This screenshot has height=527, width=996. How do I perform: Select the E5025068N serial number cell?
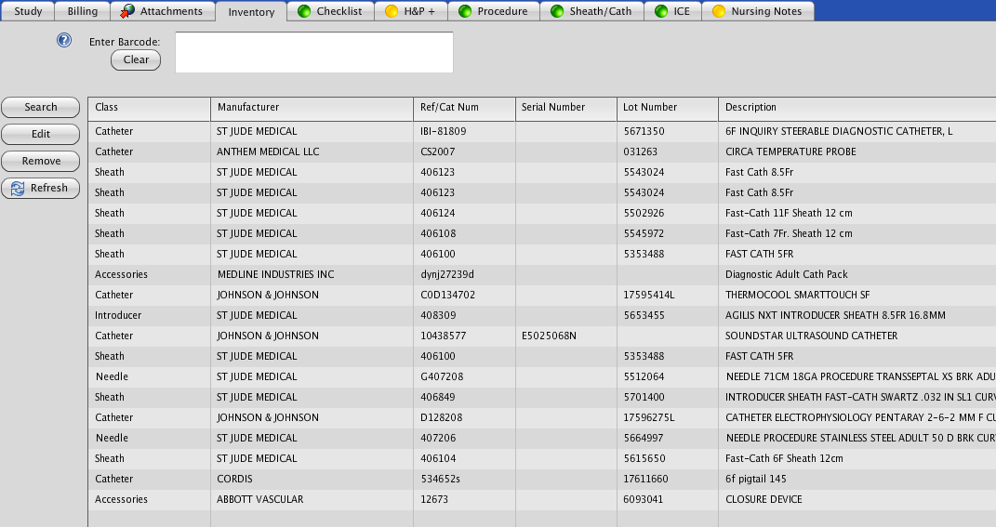[566, 336]
